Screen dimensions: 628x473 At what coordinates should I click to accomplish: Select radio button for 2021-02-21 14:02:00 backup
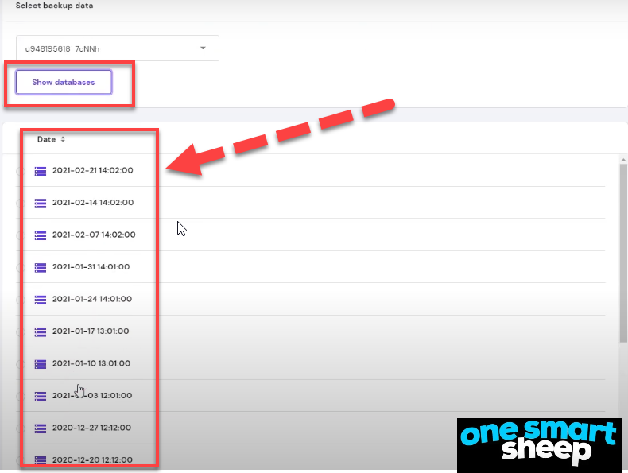coord(20,172)
